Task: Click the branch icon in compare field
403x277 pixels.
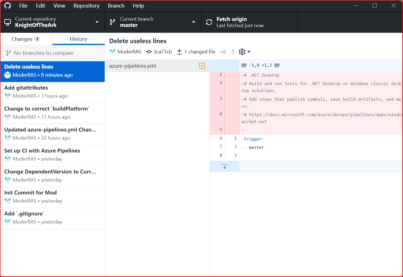Action: 8,53
